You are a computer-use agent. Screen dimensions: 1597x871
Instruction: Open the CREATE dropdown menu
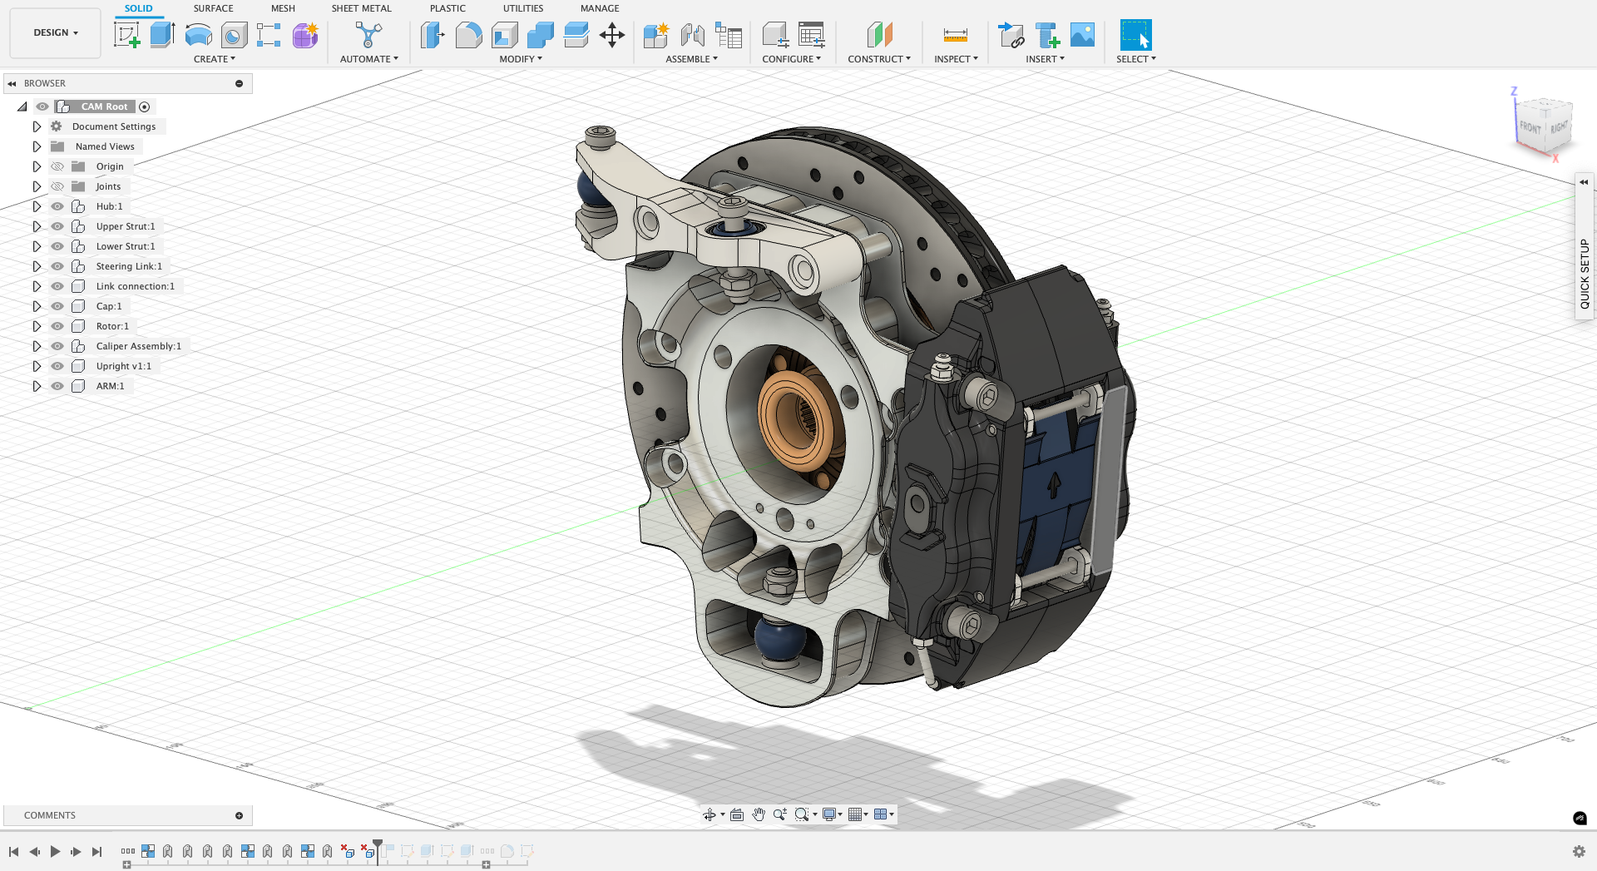pos(215,59)
